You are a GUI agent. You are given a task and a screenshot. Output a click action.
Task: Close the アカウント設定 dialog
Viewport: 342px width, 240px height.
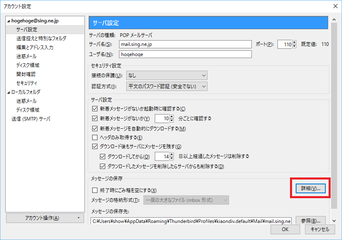coord(336,6)
